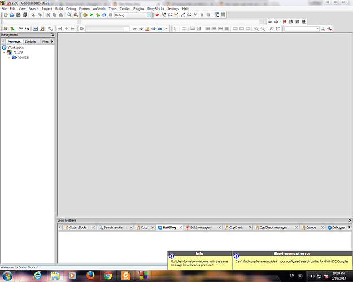The width and height of the screenshot is (353, 282).
Task: Click the Build and run icon
Action: tap(98, 15)
